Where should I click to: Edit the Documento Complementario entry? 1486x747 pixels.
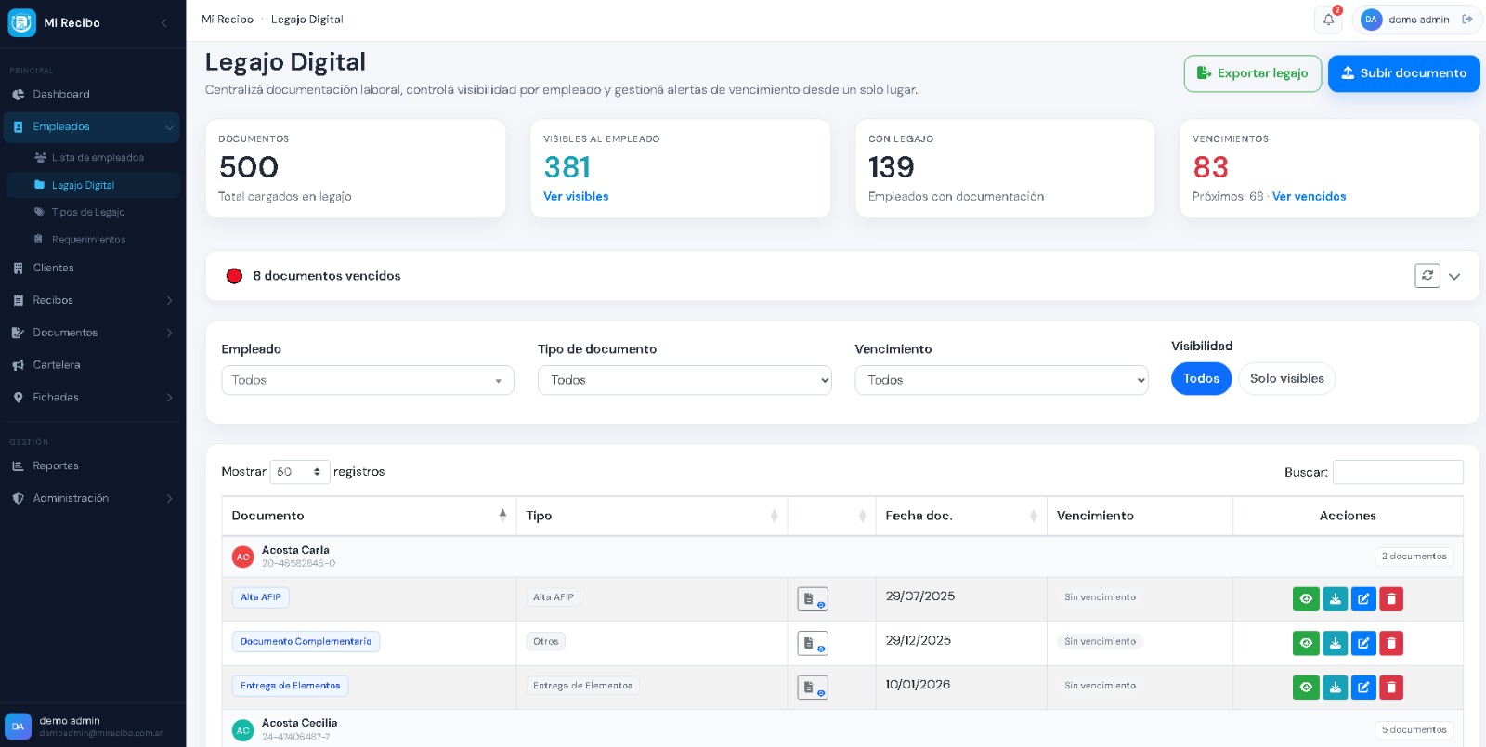(1363, 643)
